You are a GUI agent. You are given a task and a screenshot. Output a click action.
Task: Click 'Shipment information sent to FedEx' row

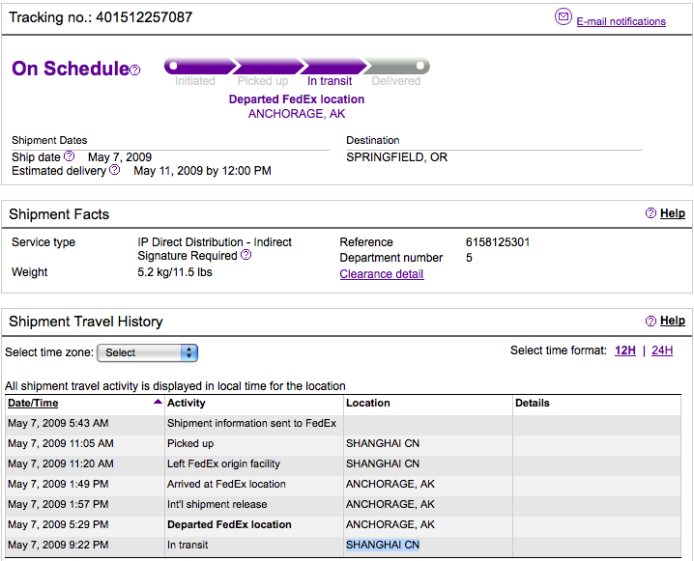(x=252, y=423)
